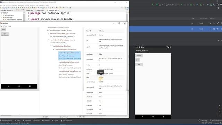
Task: Open Android Studio settings gear at top right
Action: tap(221, 5)
